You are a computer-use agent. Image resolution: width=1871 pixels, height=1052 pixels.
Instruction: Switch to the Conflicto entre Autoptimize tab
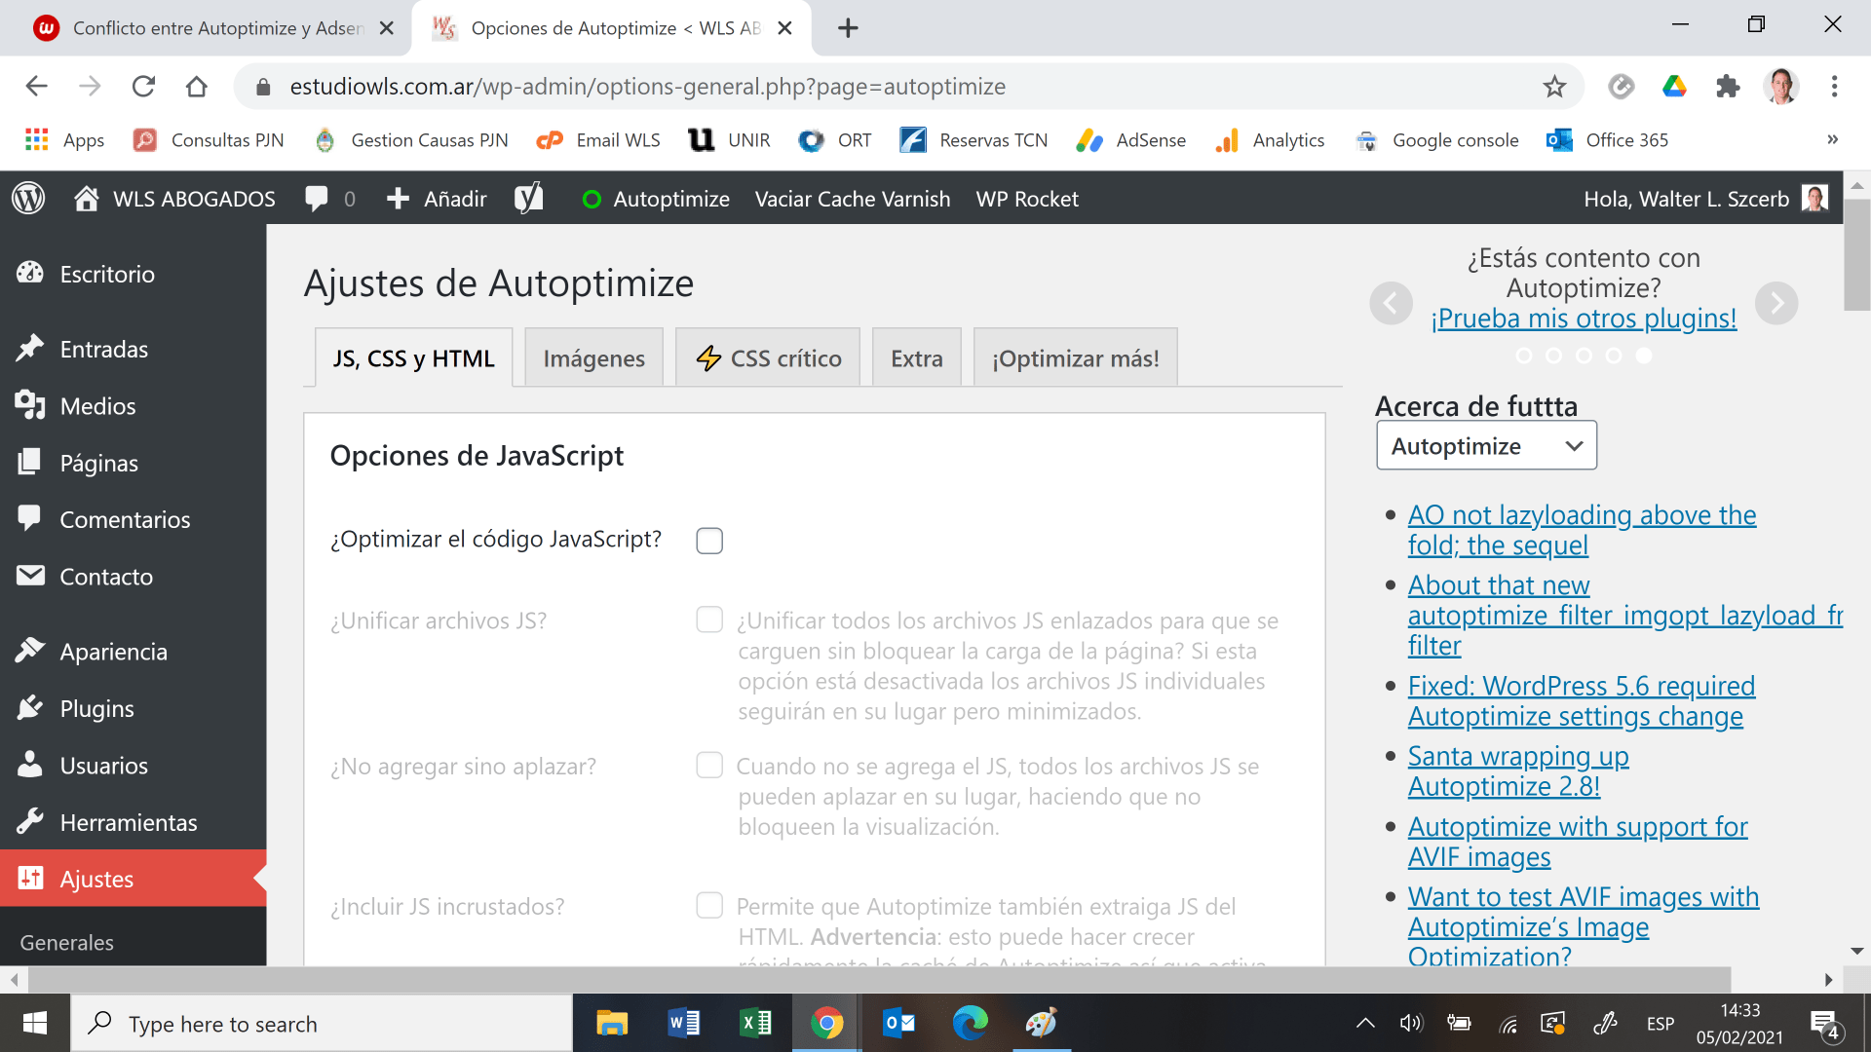tap(207, 28)
